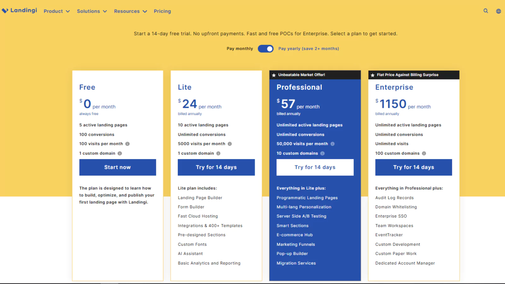The image size is (505, 284).
Task: Click star icon in Flat Price banner
Action: pos(373,75)
